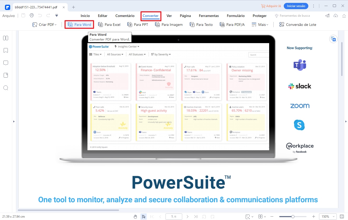Screen dimensions: 348x220
Task: Expand the left panel arrow
Action: [x=14, y=121]
